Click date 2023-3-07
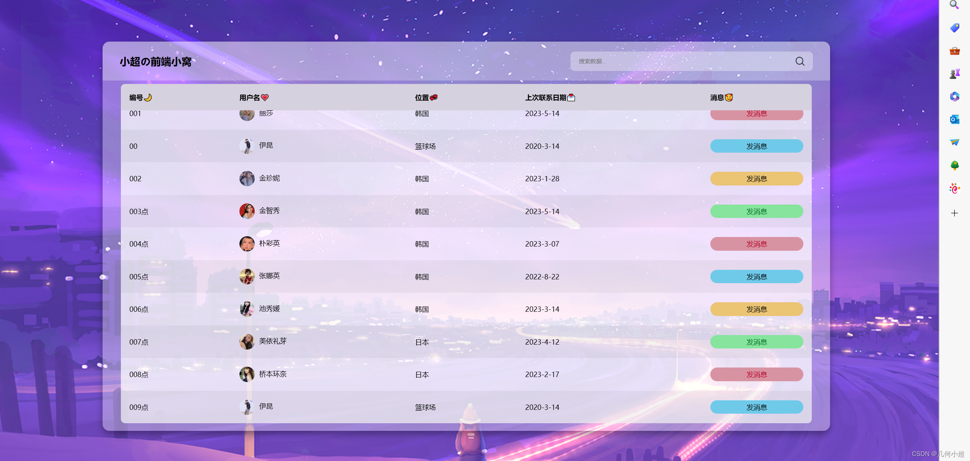The image size is (970, 461). click(542, 244)
